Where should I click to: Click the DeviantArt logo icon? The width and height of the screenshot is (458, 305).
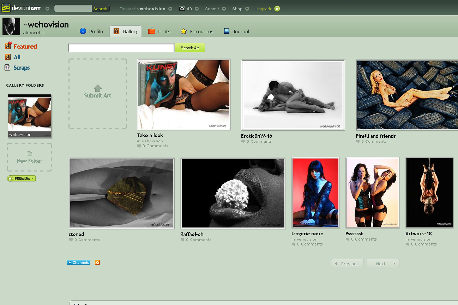(6, 8)
